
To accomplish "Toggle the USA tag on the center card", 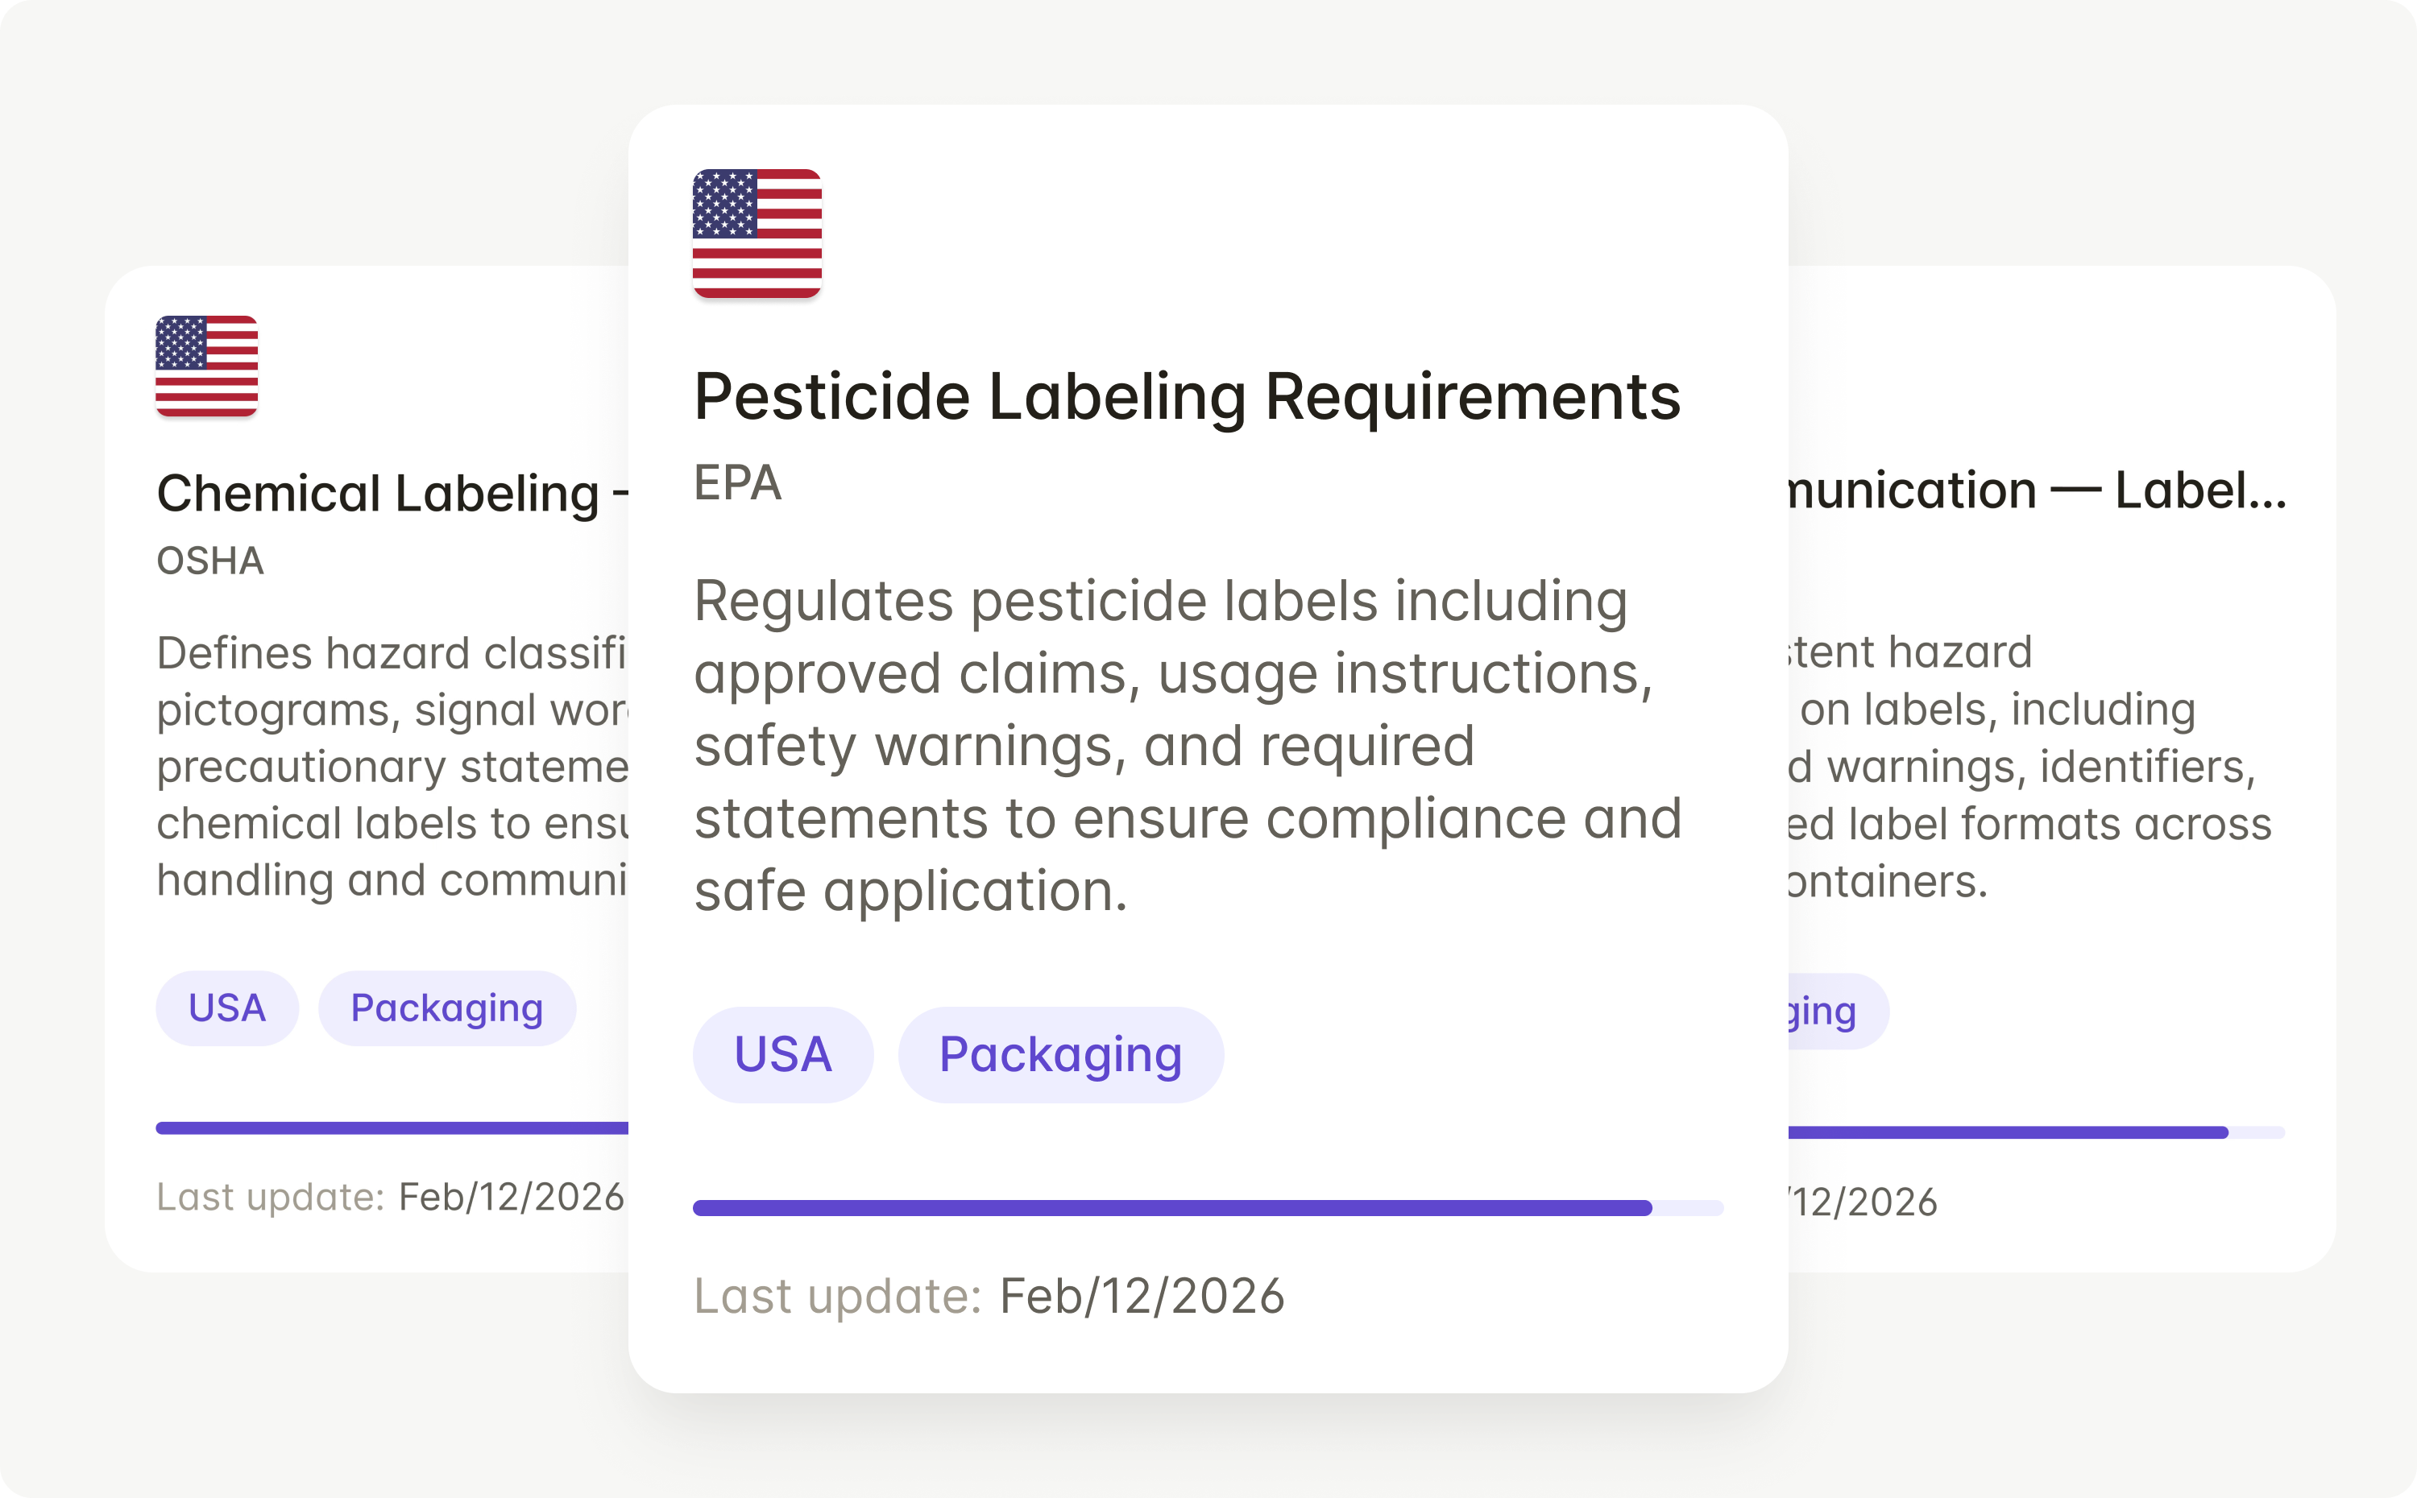I will click(x=783, y=1053).
